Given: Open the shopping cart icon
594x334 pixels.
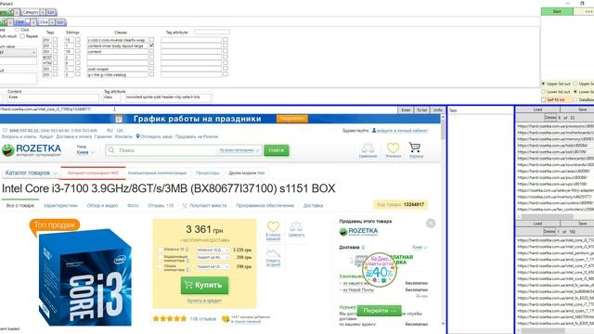Looking at the screenshot, I should (x=415, y=148).
